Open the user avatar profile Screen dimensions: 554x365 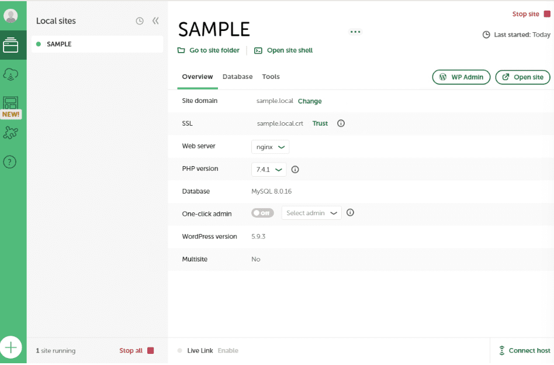(x=11, y=16)
